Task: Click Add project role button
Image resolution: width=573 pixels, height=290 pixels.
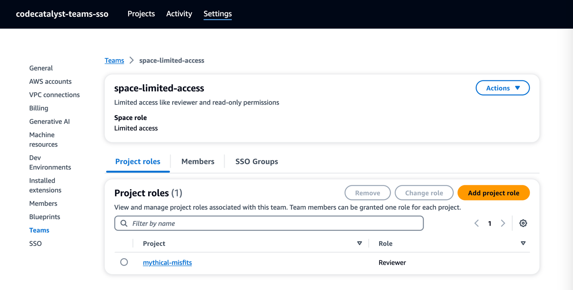Action: pyautogui.click(x=493, y=193)
